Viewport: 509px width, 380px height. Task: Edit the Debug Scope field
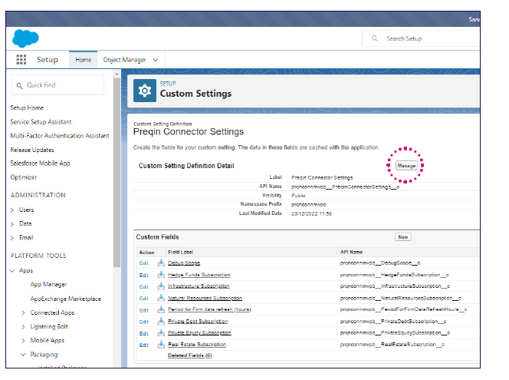144,263
